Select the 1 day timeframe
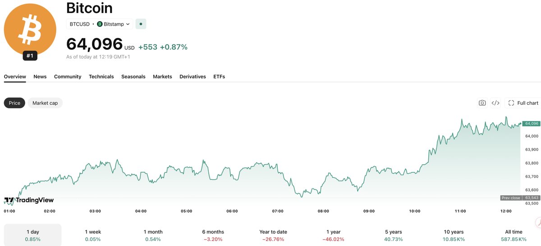The image size is (541, 246). point(32,235)
